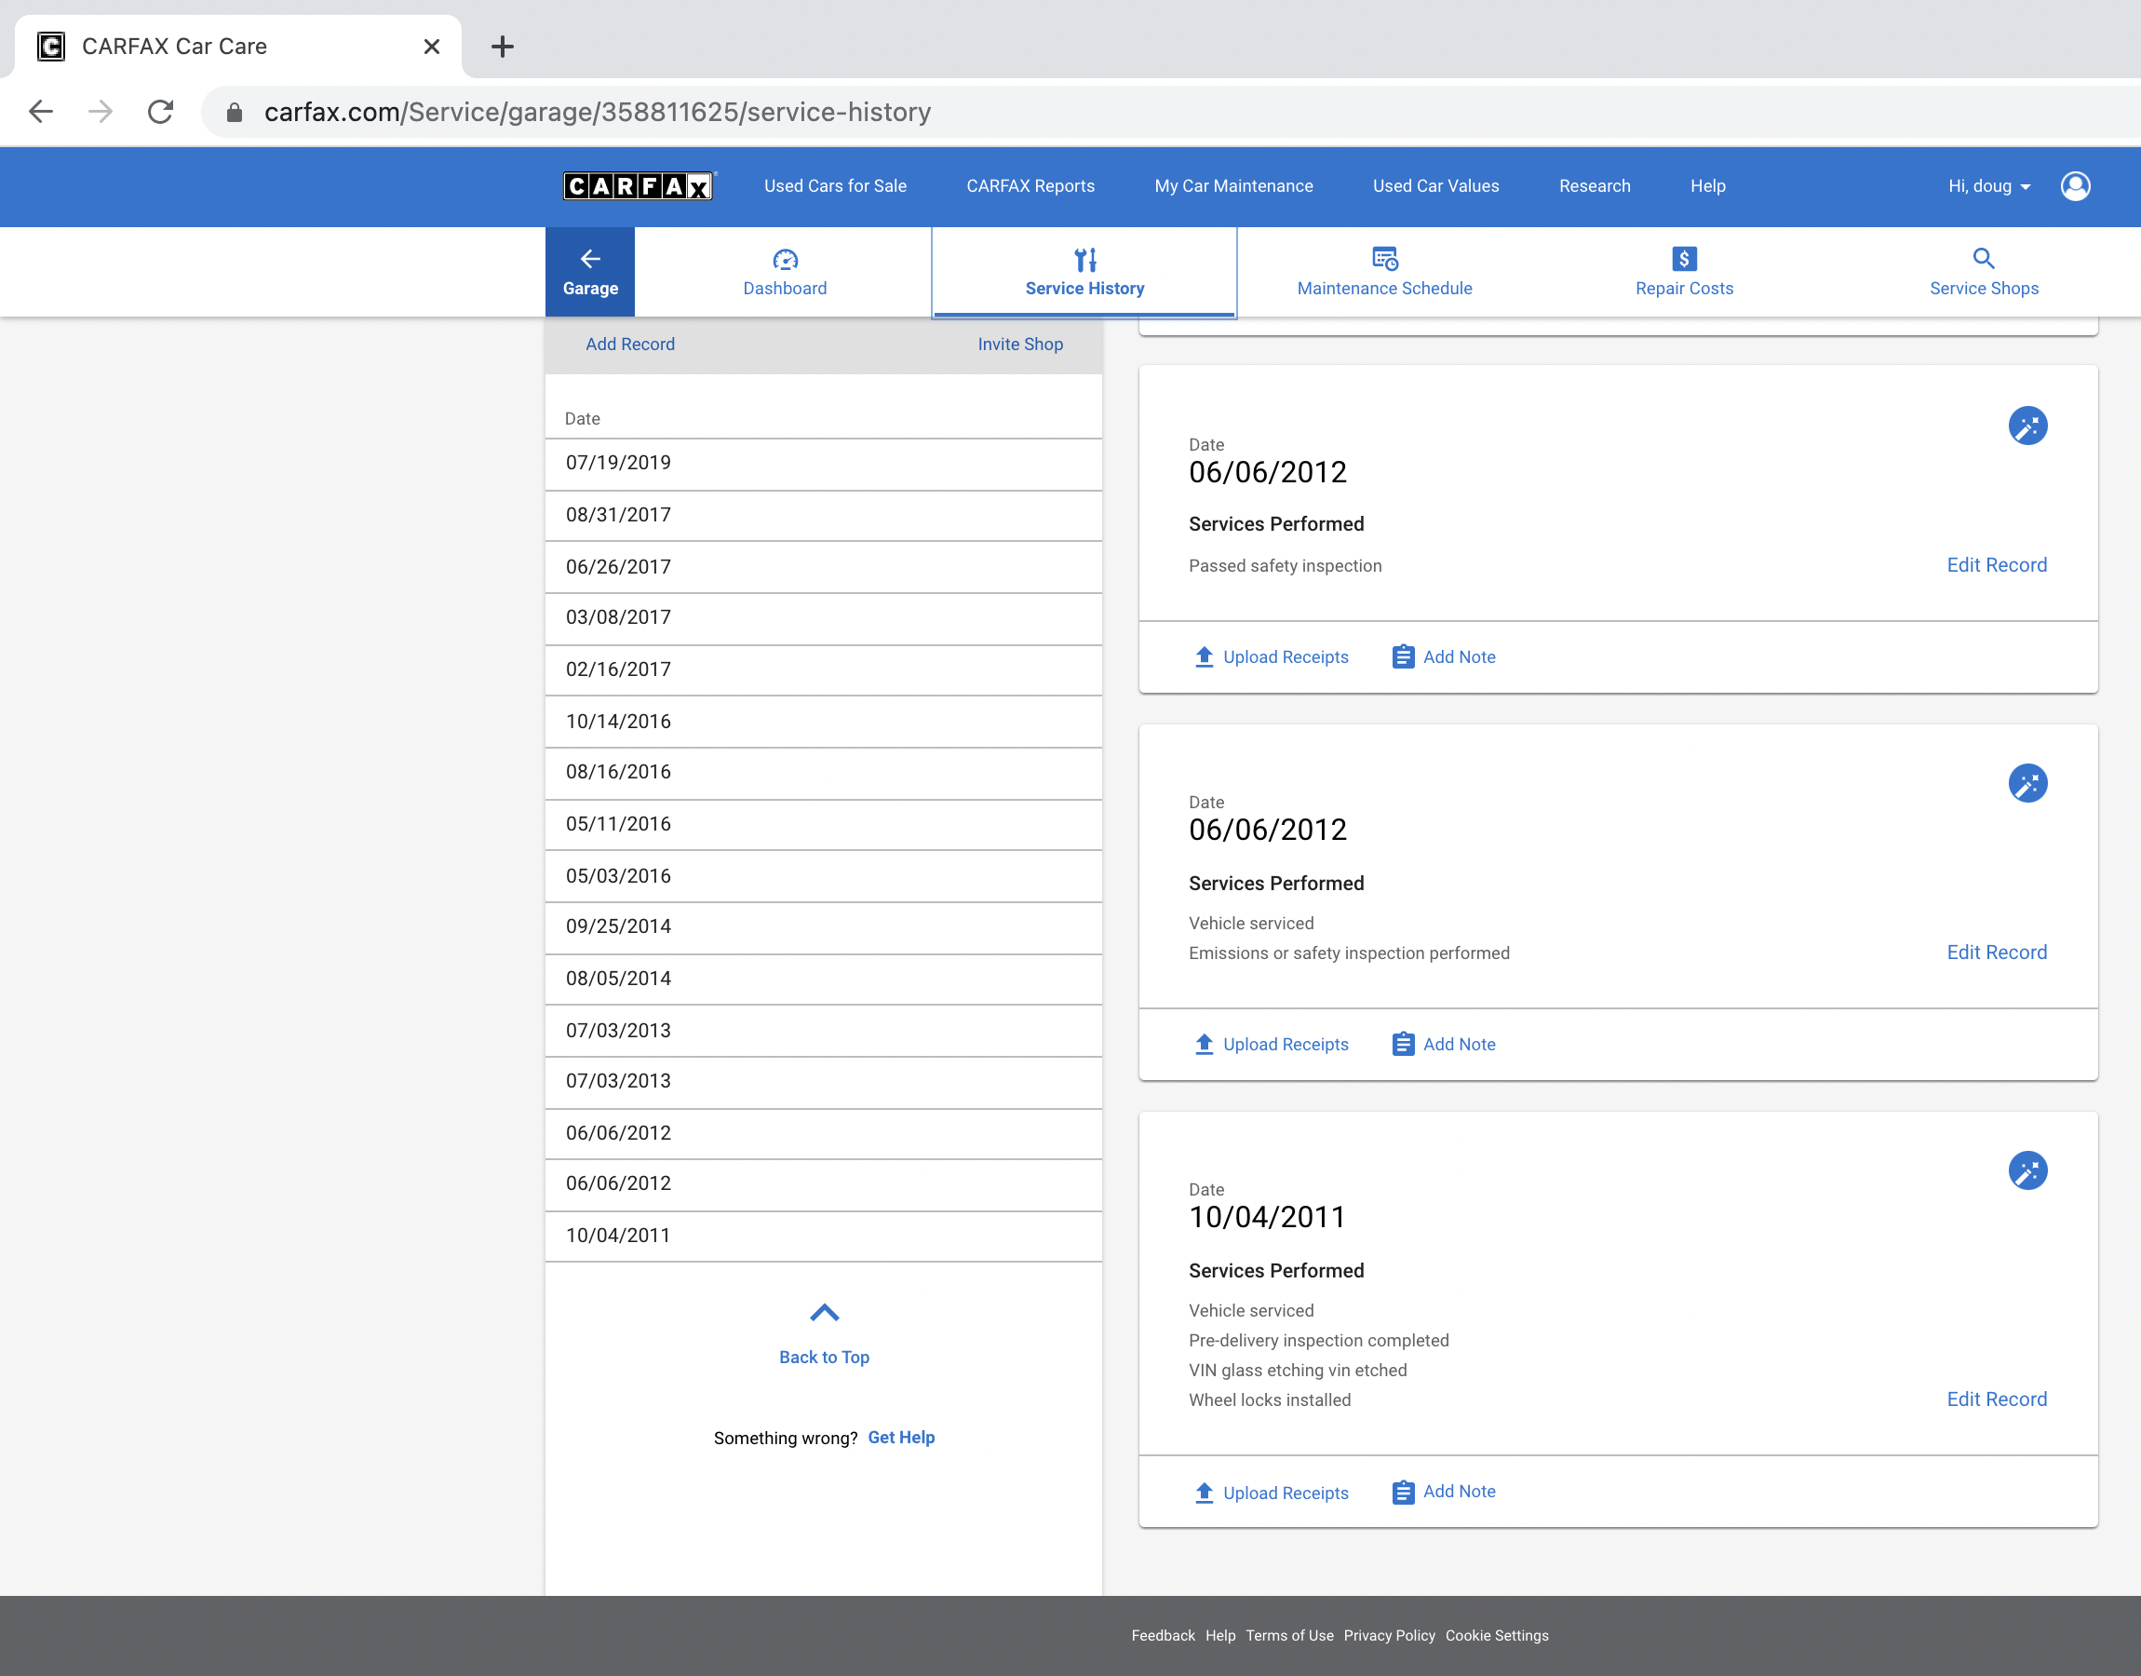Click the Back to Top chevron icon
Screen dimensions: 2141x1676
(824, 1312)
